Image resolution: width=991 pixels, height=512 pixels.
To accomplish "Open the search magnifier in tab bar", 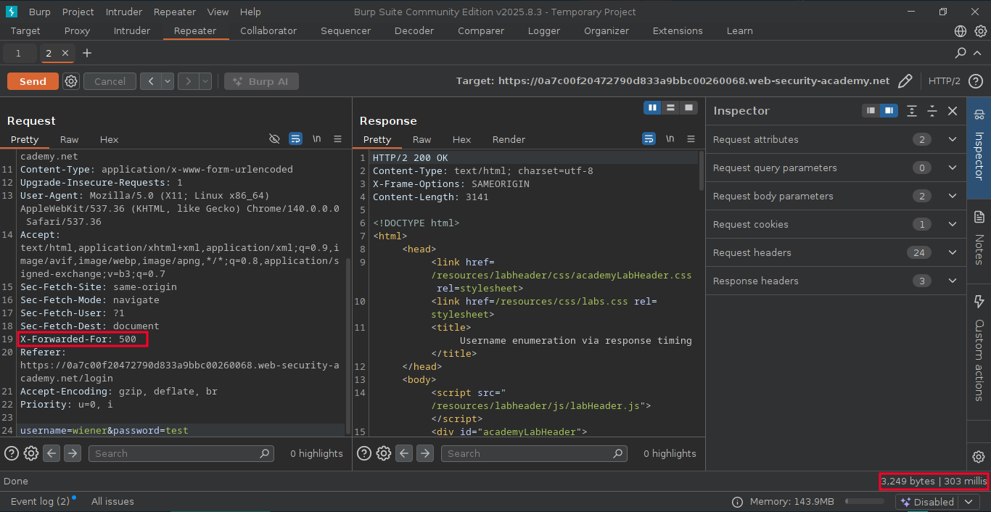I will 961,53.
